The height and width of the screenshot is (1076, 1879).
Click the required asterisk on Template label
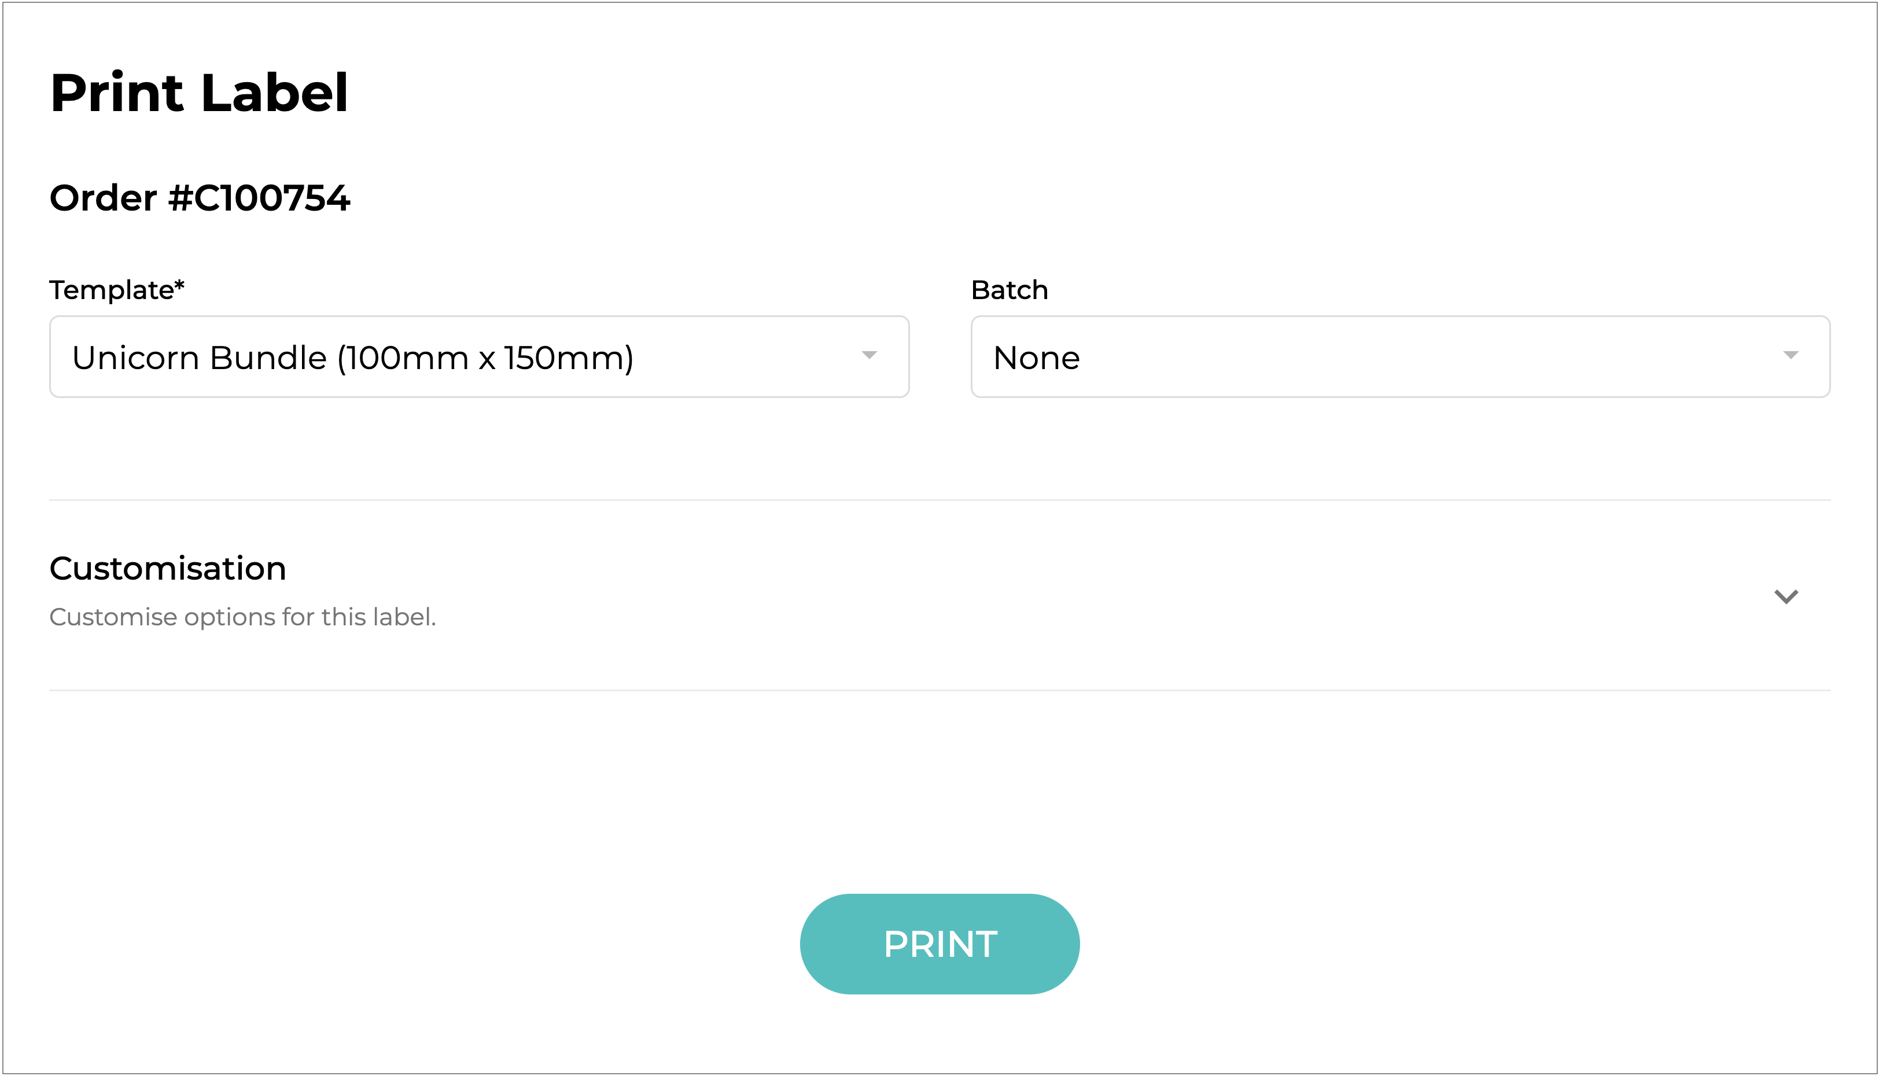coord(179,284)
